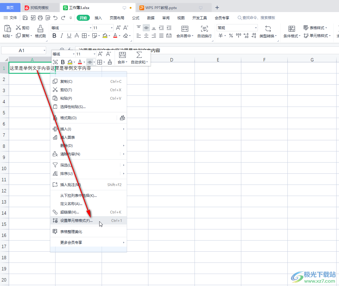Toggle top align in the ribbon

139,28
